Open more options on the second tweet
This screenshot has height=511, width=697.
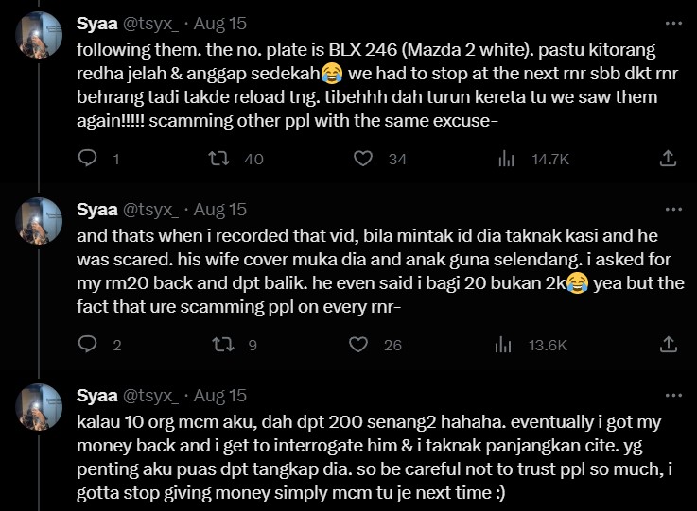point(670,209)
